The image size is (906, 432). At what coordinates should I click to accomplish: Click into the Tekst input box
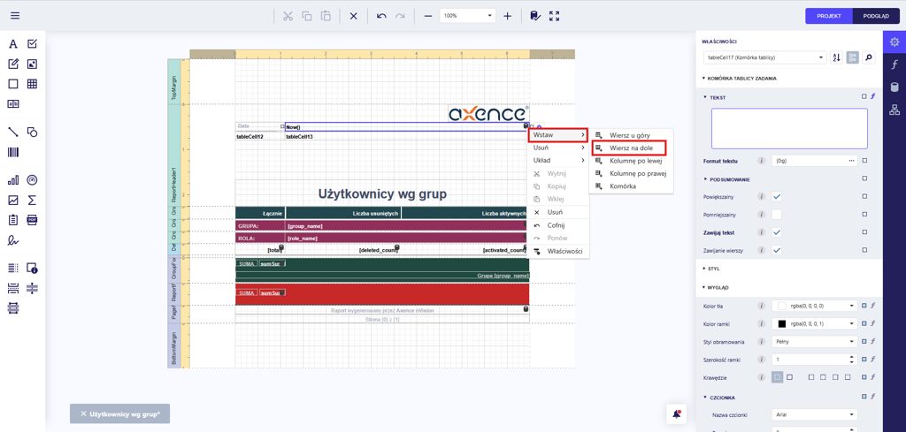[x=789, y=129]
